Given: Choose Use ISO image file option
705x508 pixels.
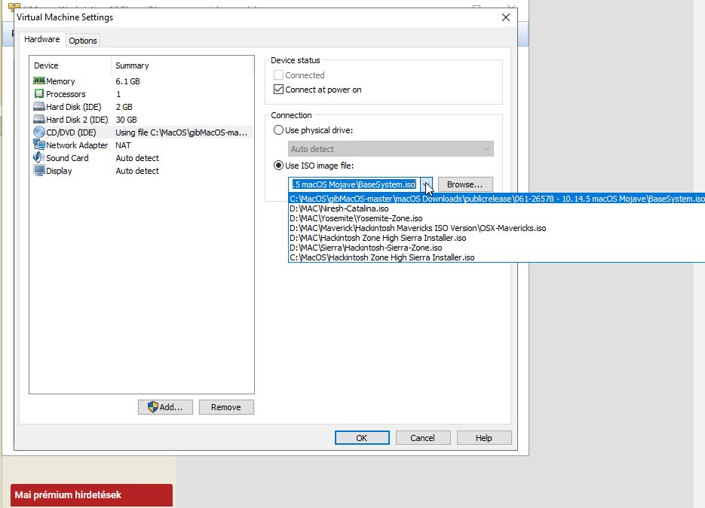Looking at the screenshot, I should click(x=279, y=166).
